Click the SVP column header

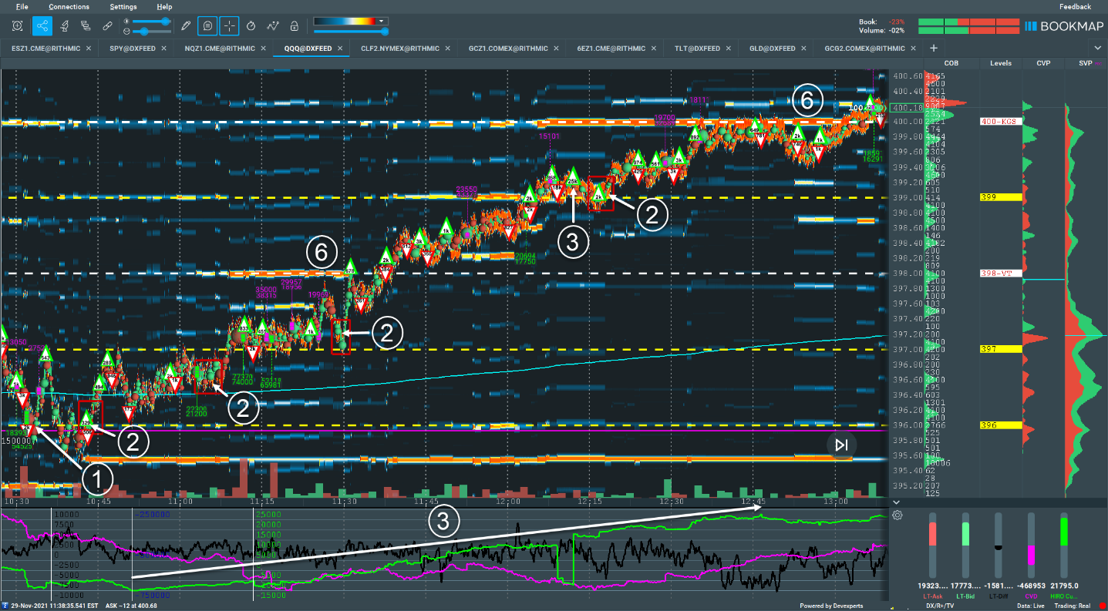click(1086, 63)
